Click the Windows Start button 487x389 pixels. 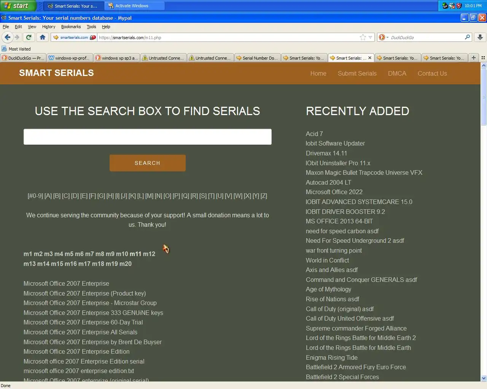(18, 6)
